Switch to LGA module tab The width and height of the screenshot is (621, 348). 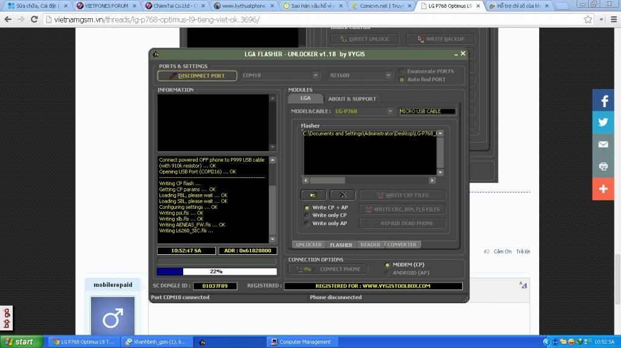(306, 99)
